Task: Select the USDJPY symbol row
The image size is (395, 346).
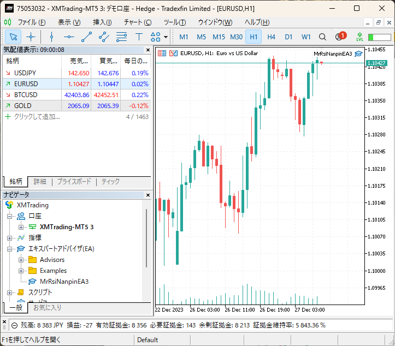Action: click(x=77, y=73)
